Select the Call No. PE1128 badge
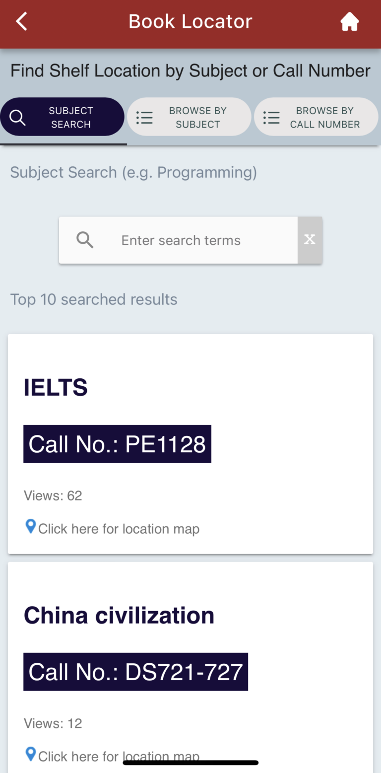Image resolution: width=381 pixels, height=773 pixels. [117, 443]
